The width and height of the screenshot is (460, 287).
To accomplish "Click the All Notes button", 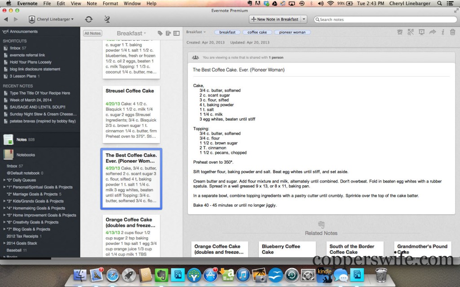I will pos(93,33).
